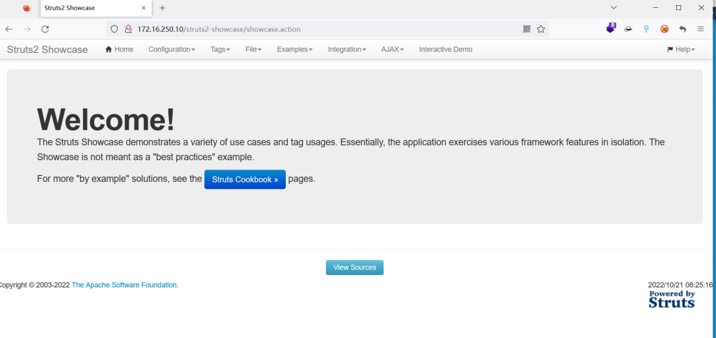Open the list all tabs chevron
Screen dimensions: 716x338
tap(614, 8)
